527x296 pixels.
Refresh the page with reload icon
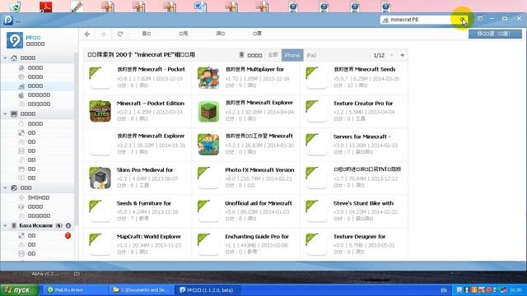click(x=120, y=34)
